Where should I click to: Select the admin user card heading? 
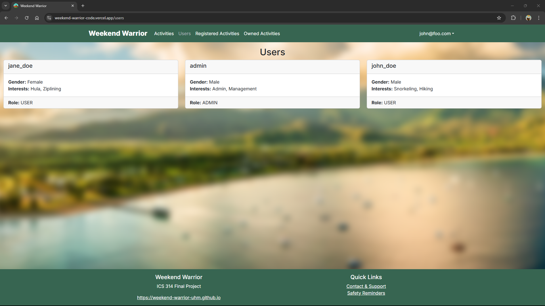(198, 66)
